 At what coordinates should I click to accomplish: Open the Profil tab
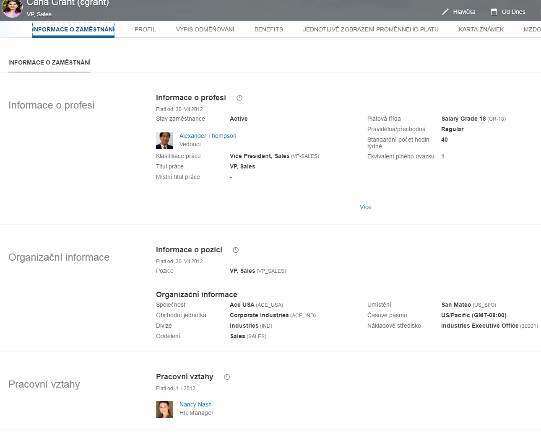click(x=145, y=29)
